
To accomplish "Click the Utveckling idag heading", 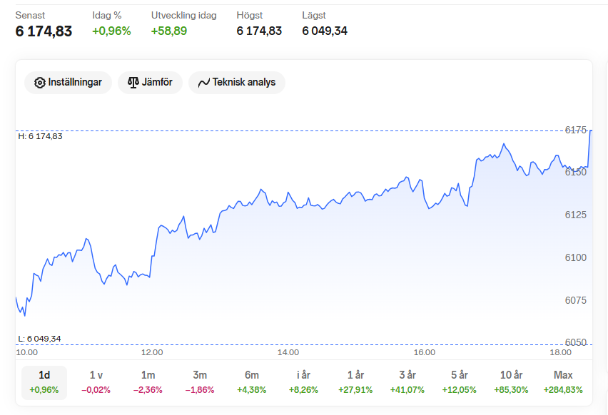I will point(184,16).
